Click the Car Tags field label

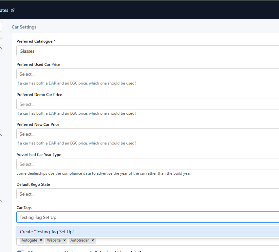(x=24, y=208)
